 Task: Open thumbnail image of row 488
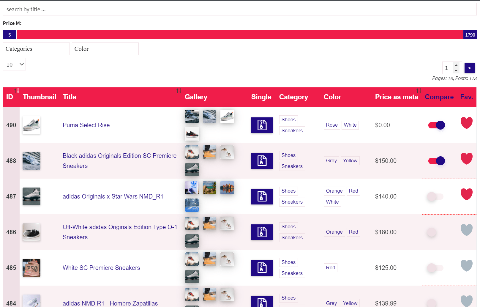pyautogui.click(x=31, y=161)
